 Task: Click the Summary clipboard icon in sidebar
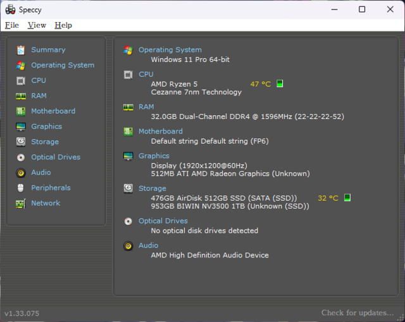tap(21, 50)
